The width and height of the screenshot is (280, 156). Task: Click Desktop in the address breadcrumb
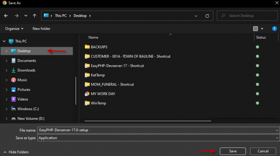coord(80,16)
